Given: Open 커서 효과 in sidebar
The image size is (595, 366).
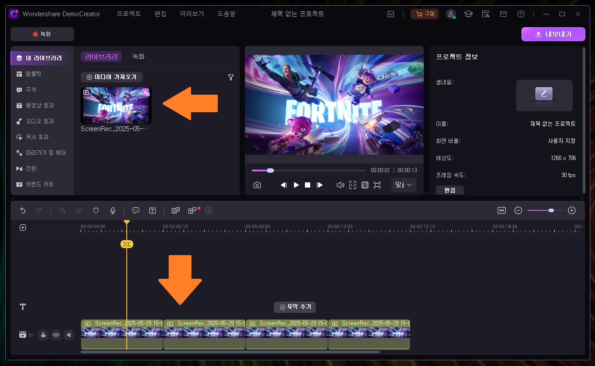Looking at the screenshot, I should click(x=42, y=137).
